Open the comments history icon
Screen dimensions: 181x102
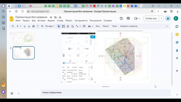click(x=128, y=18)
